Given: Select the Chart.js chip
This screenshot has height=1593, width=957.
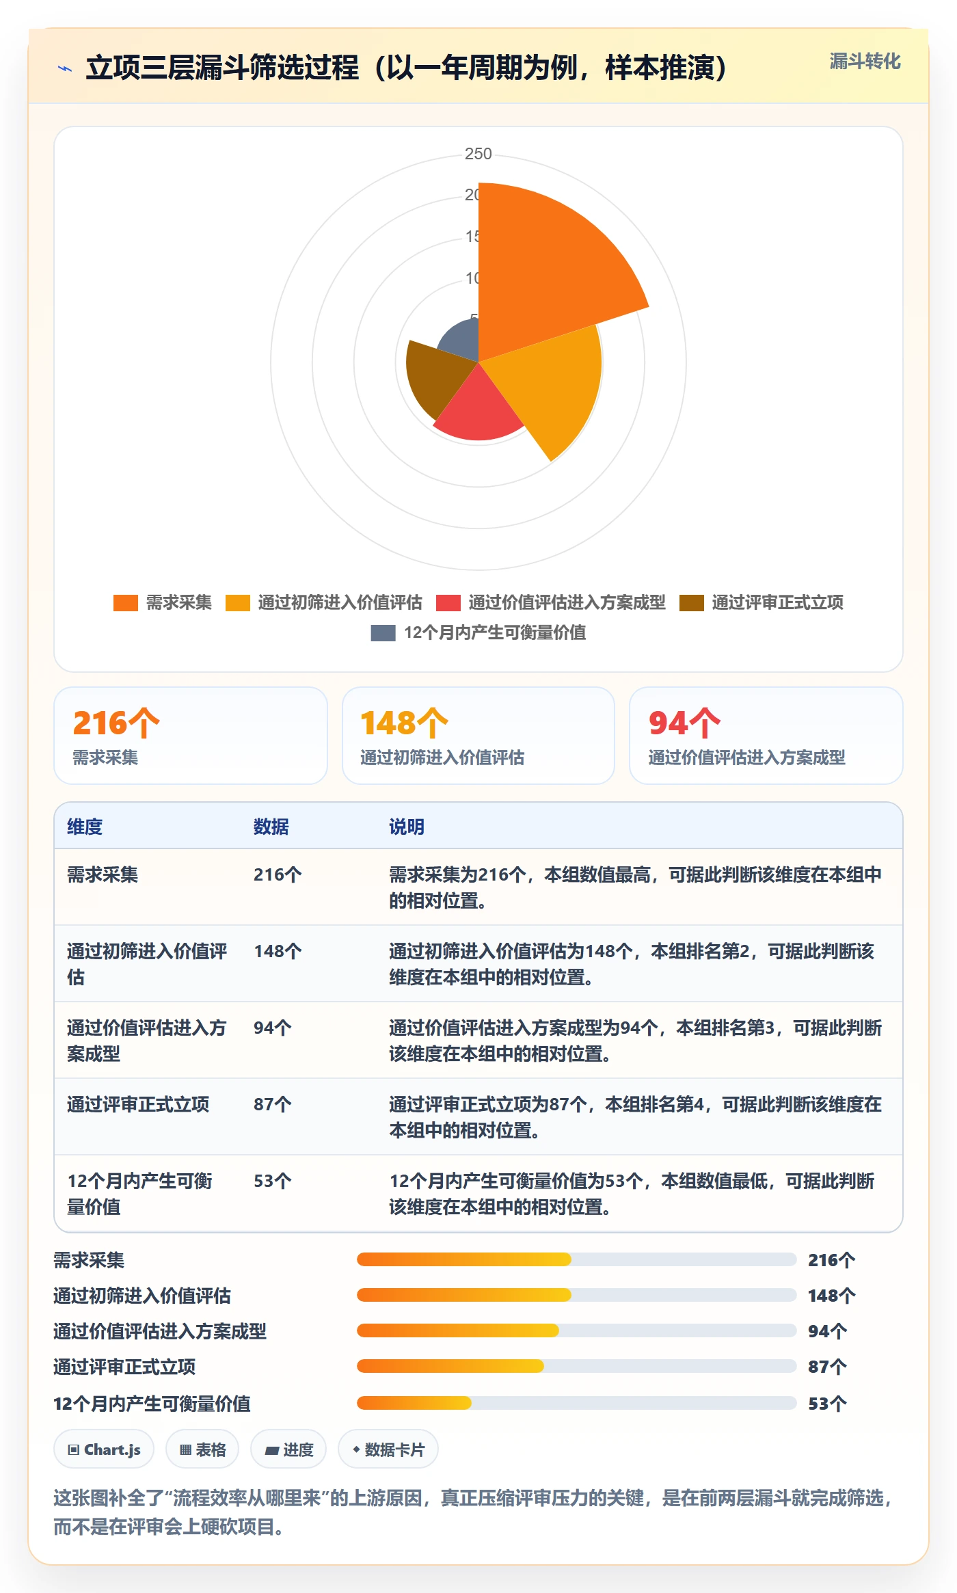Looking at the screenshot, I should click(x=104, y=1449).
